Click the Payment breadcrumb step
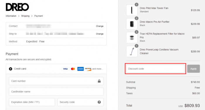 [x=39, y=16]
